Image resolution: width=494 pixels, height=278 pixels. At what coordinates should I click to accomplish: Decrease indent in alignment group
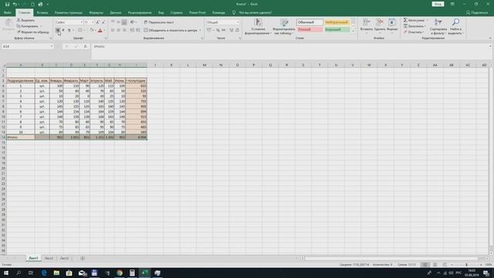coord(132,30)
